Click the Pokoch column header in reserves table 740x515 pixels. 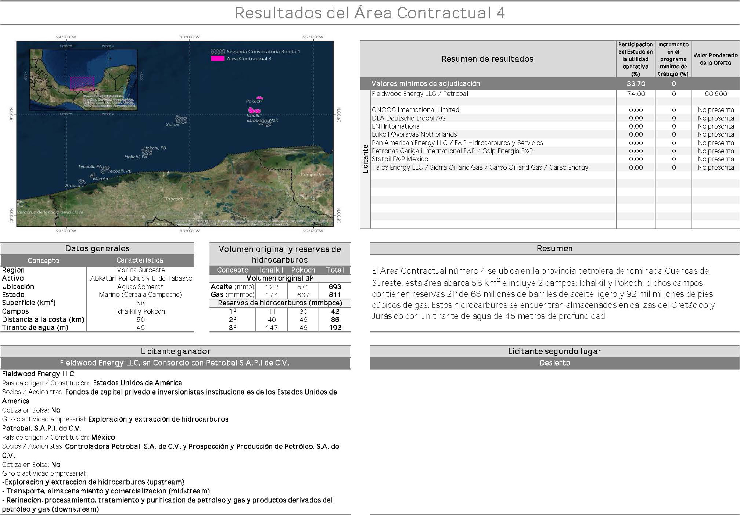click(x=303, y=270)
